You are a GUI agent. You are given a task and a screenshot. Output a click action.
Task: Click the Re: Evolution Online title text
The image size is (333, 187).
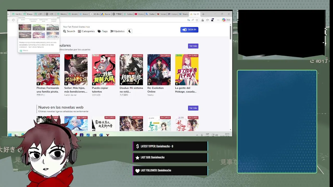point(156,90)
